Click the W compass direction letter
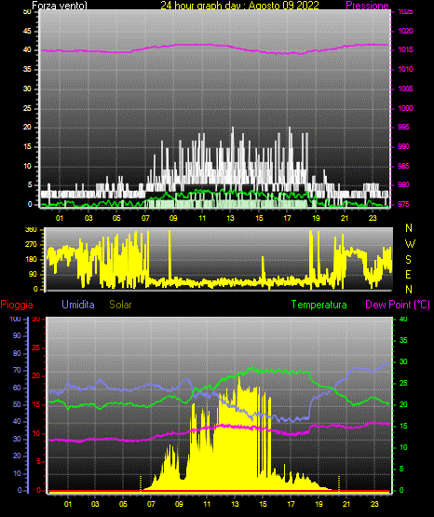 [x=410, y=244]
